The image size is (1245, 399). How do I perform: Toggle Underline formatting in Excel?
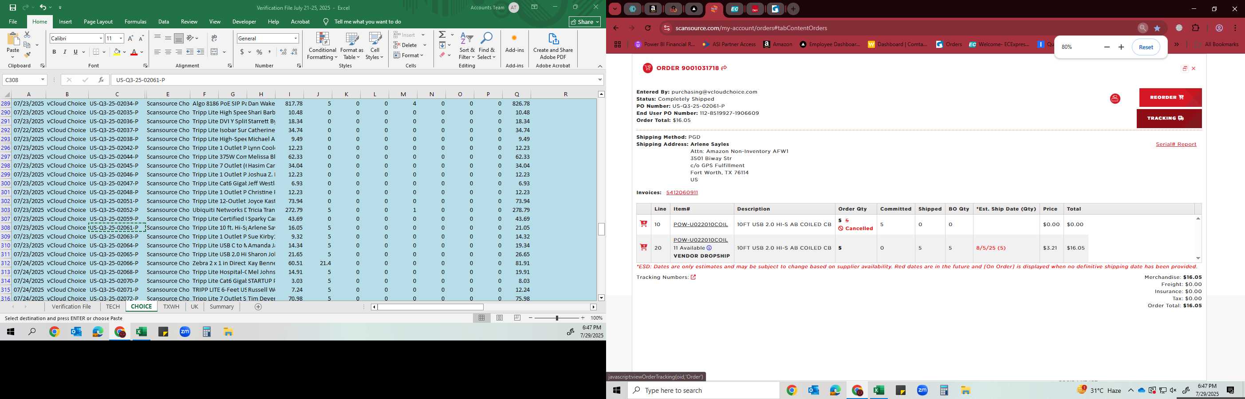pos(75,52)
